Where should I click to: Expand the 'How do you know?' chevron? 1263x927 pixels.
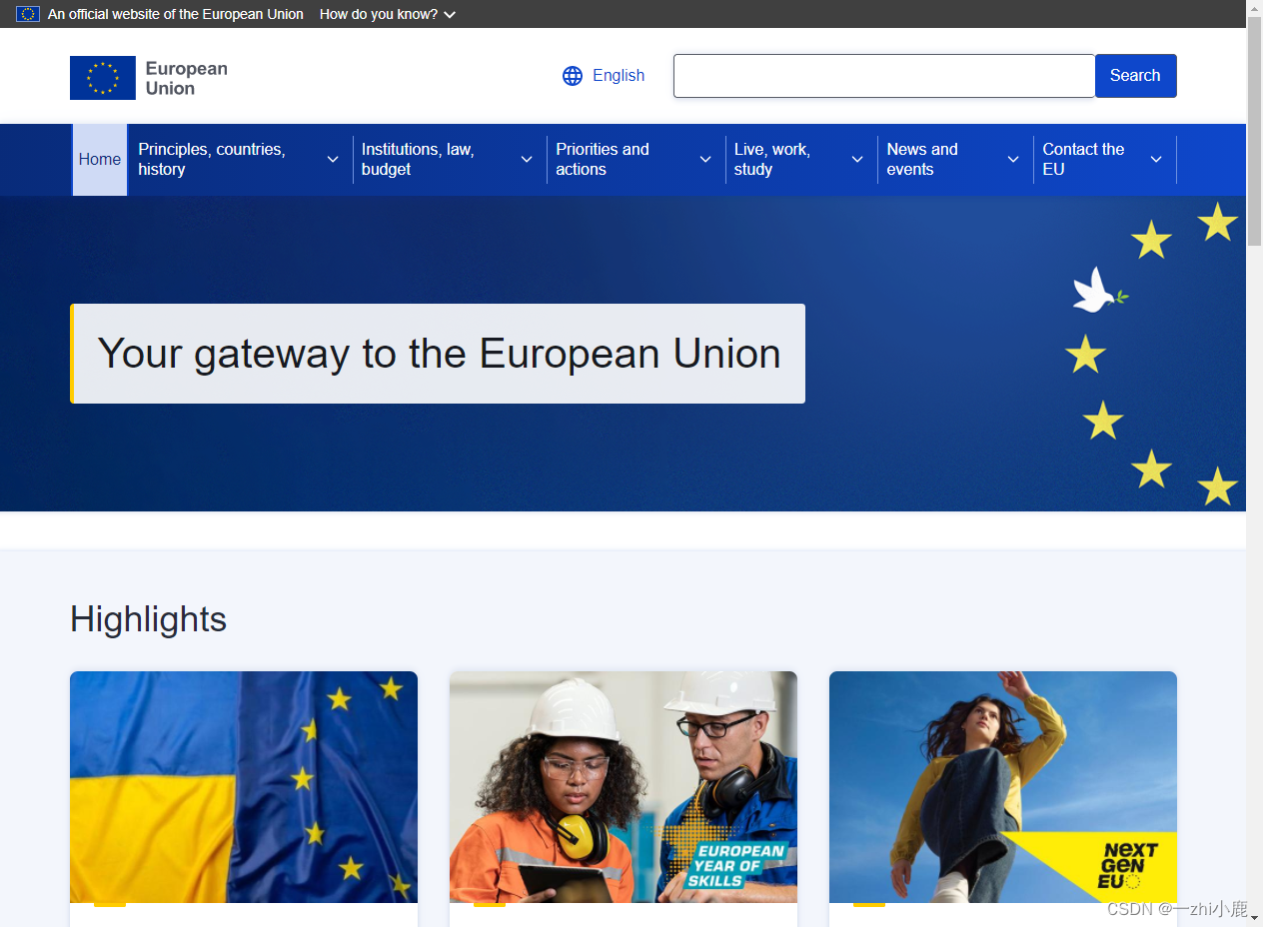pos(450,15)
